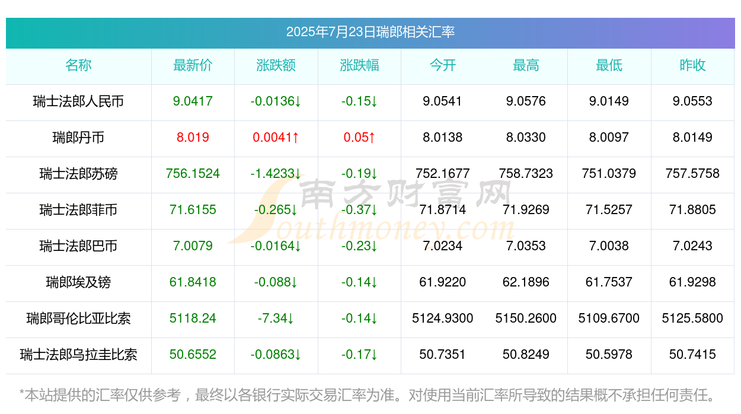
Task: Click high value 62.1896
Action: coord(526,282)
